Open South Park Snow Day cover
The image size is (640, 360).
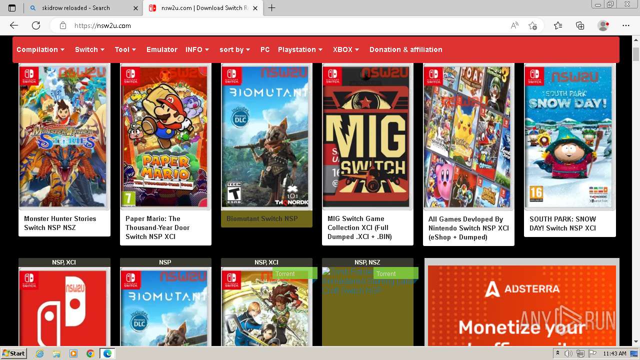569,137
